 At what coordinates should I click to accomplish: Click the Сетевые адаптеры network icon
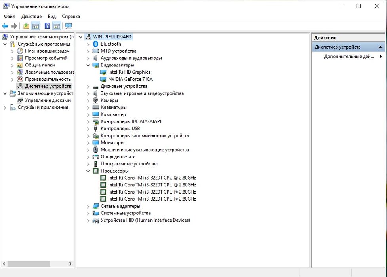95,206
